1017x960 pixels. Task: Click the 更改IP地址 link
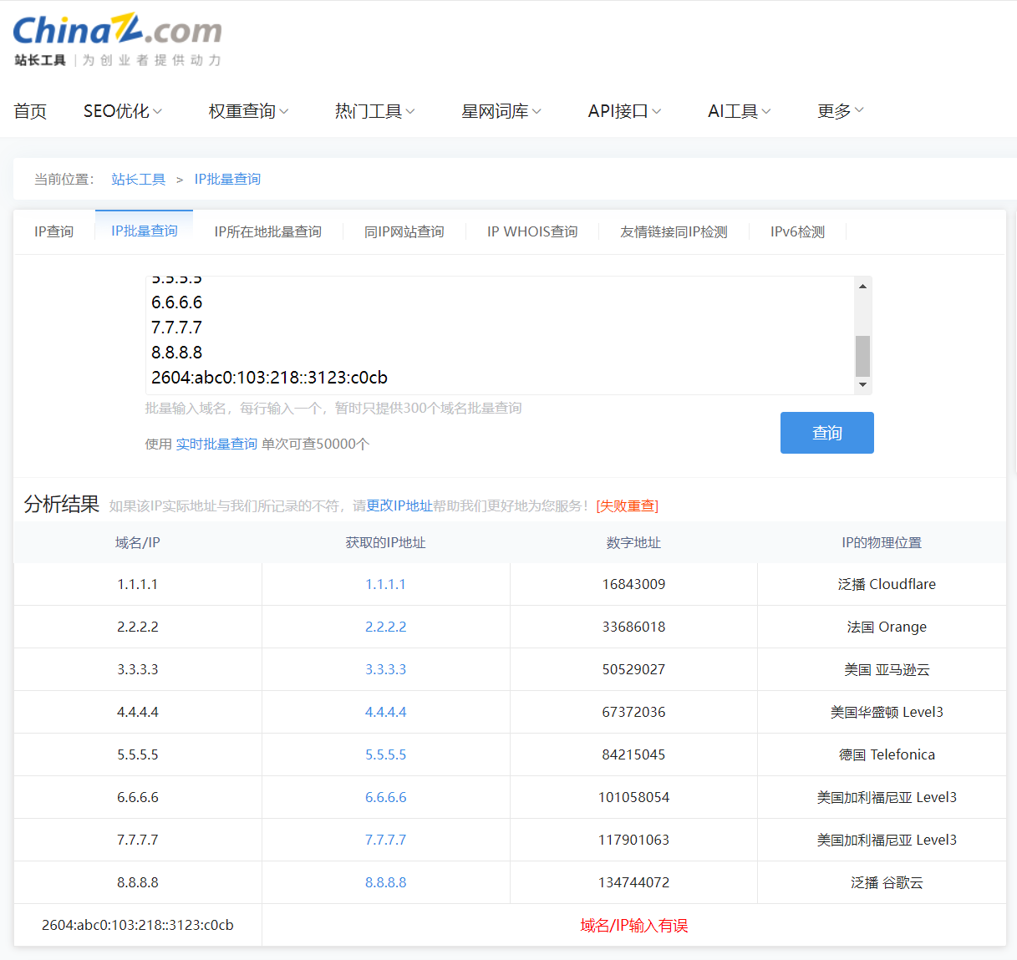[x=399, y=505]
